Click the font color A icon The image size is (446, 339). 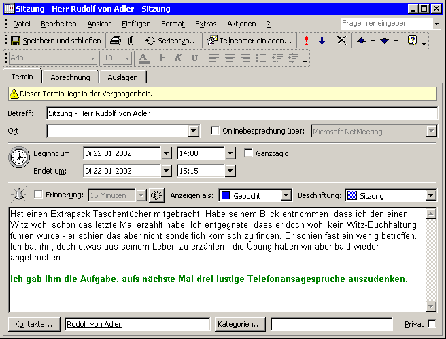coord(143,58)
